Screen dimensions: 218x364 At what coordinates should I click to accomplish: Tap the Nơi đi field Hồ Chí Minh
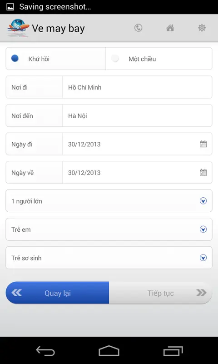(137, 87)
